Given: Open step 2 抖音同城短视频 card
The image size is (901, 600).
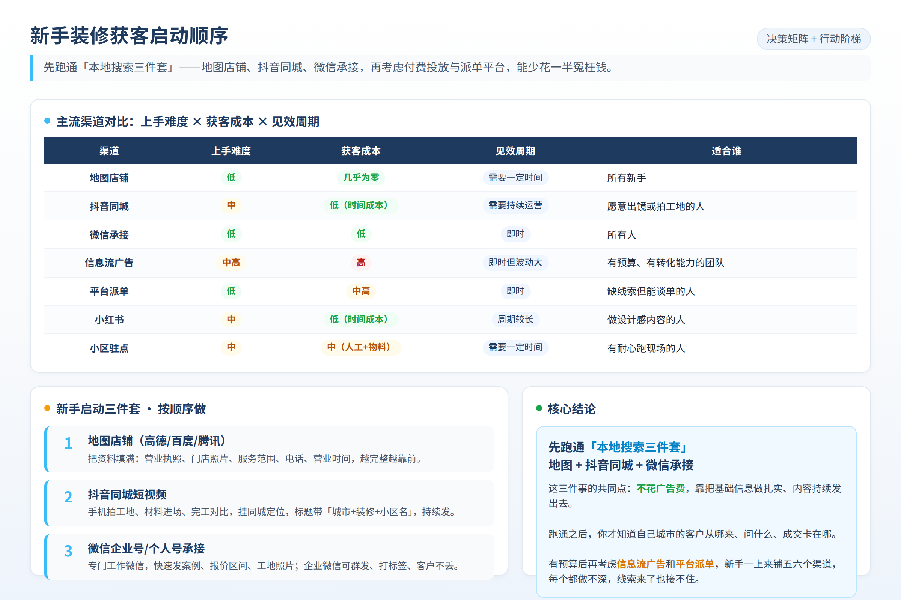Looking at the screenshot, I should pos(269,503).
